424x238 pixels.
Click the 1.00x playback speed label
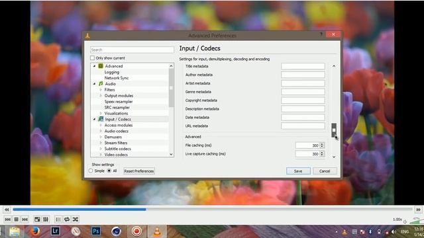397,219
